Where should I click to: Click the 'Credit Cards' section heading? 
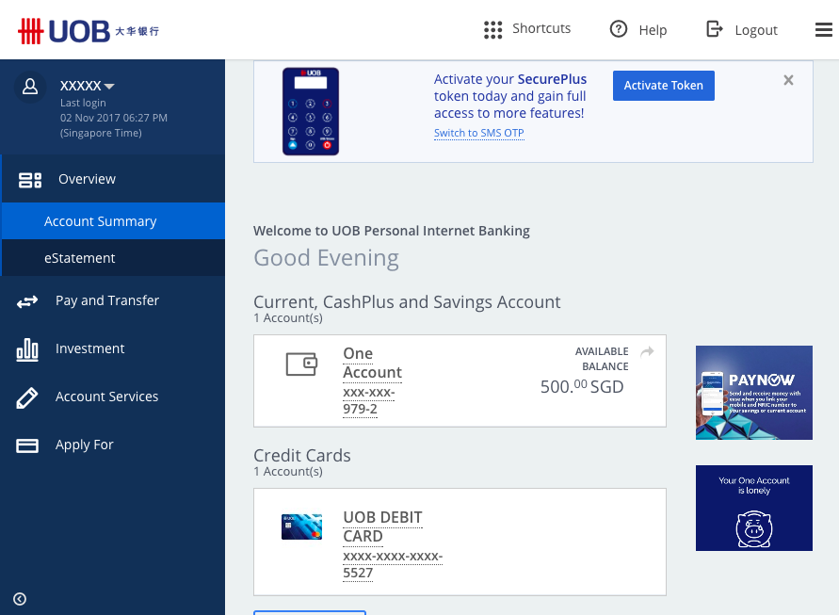tap(302, 456)
